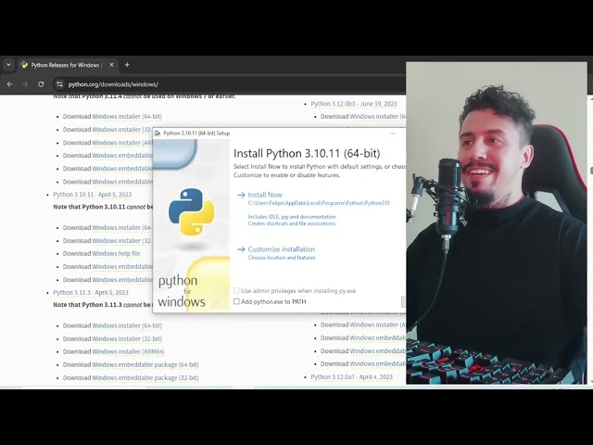Go forward in browser history
The image size is (593, 445).
click(x=25, y=84)
